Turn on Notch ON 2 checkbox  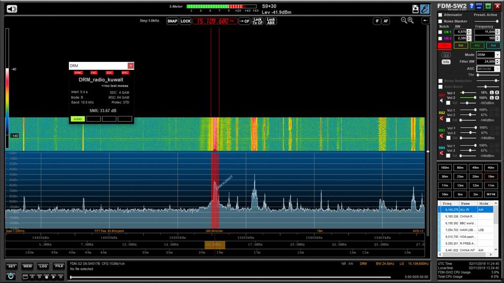click(441, 38)
